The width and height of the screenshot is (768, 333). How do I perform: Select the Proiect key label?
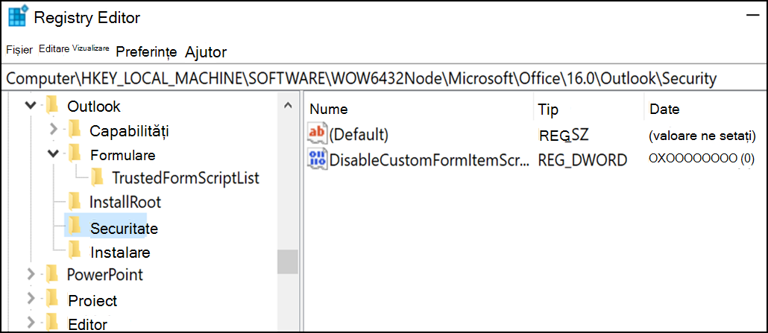93,300
